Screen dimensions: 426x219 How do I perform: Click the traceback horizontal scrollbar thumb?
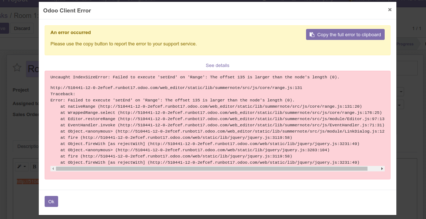pyautogui.click(x=212, y=169)
